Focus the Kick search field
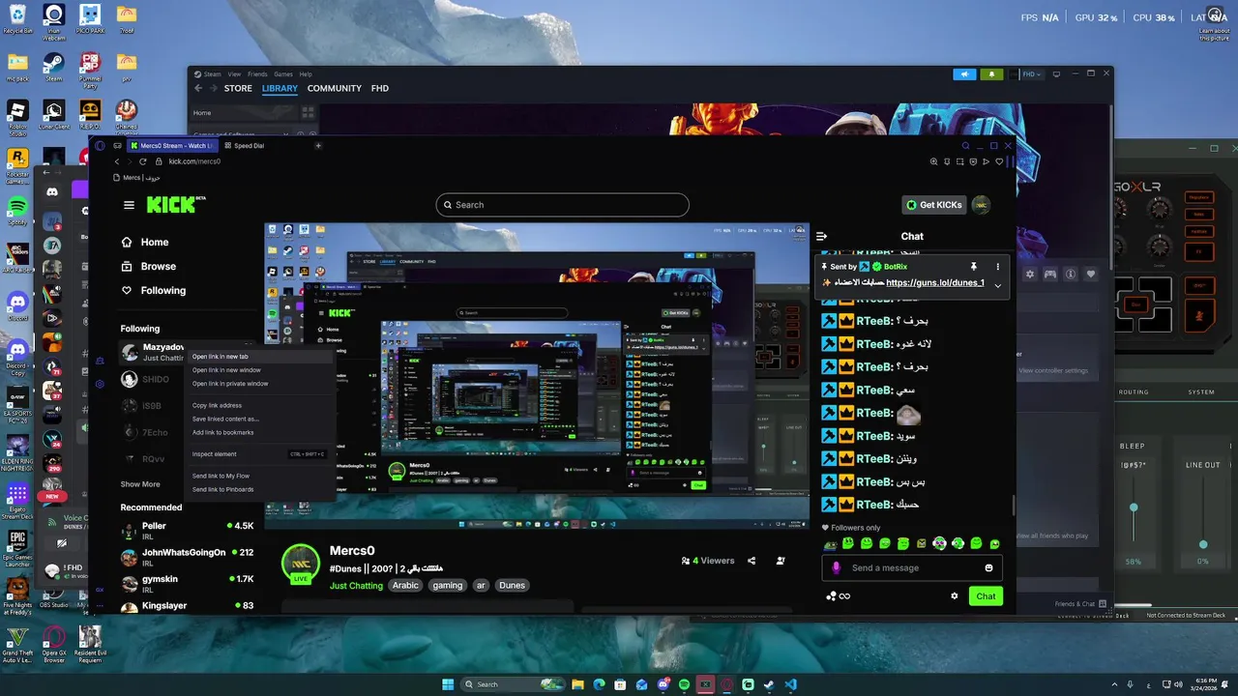The width and height of the screenshot is (1238, 696). [562, 205]
